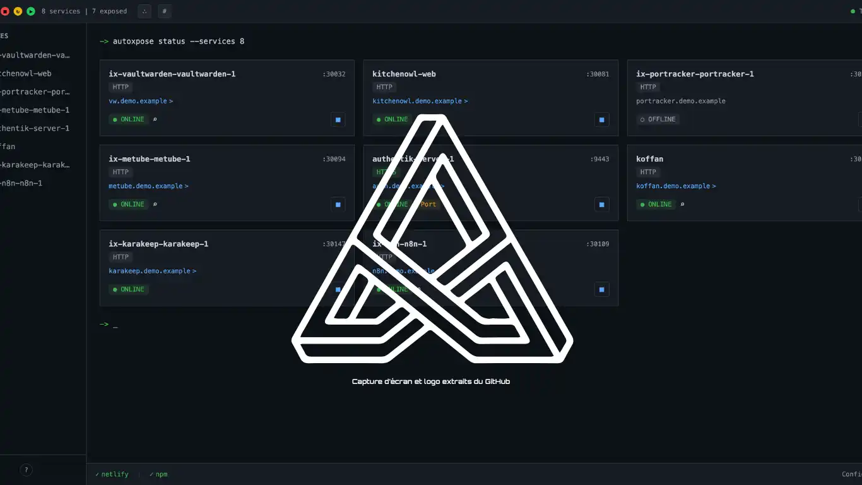Stop the kitchenowl-web service with its blue square button
This screenshot has height=485, width=862.
coord(601,119)
